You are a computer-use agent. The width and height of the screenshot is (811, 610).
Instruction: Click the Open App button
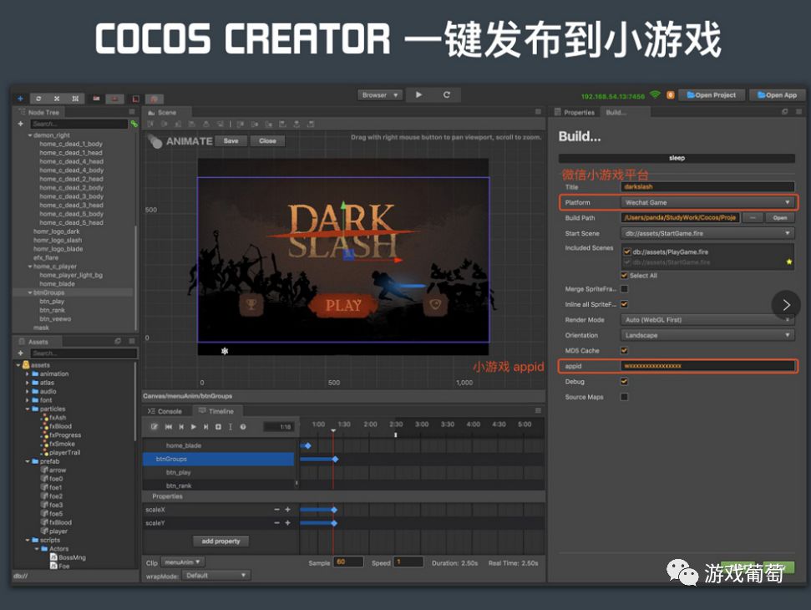[777, 95]
